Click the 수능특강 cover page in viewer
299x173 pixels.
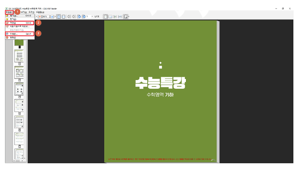(x=160, y=92)
